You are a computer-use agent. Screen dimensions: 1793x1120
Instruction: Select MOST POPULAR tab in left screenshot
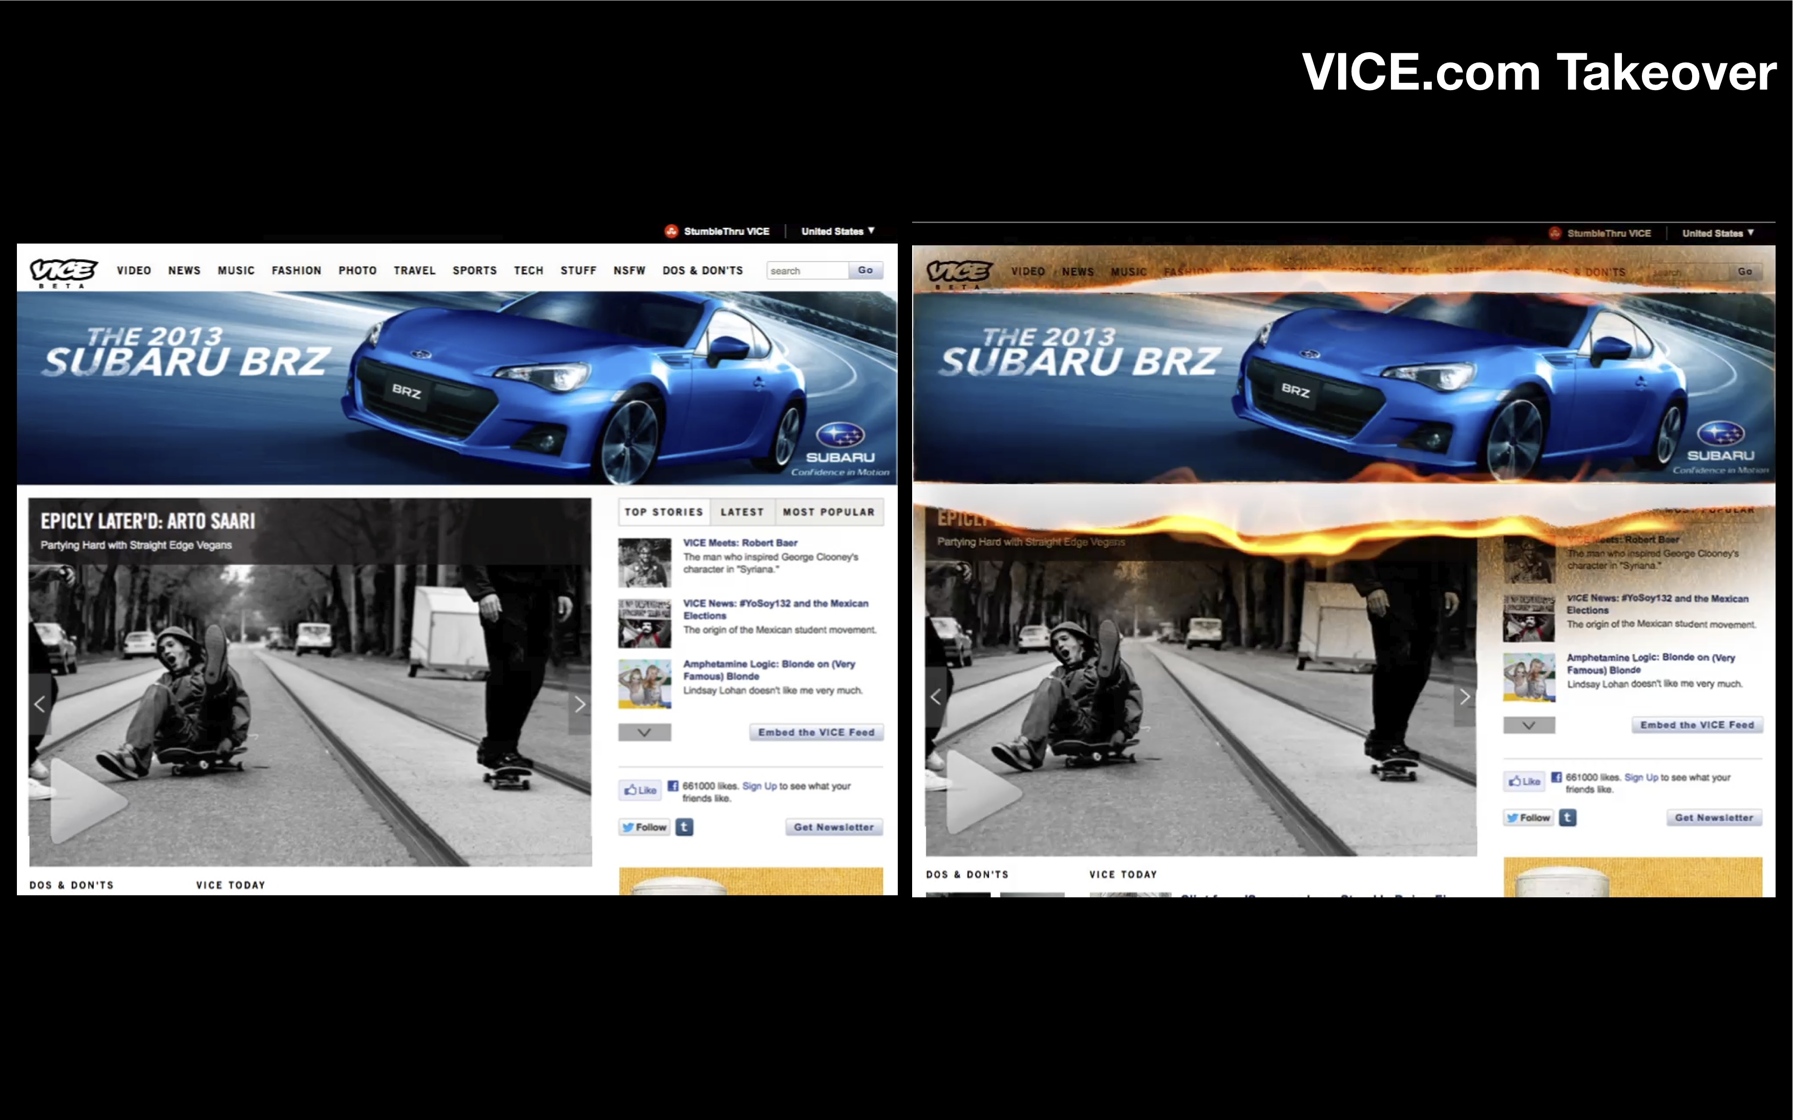(828, 512)
